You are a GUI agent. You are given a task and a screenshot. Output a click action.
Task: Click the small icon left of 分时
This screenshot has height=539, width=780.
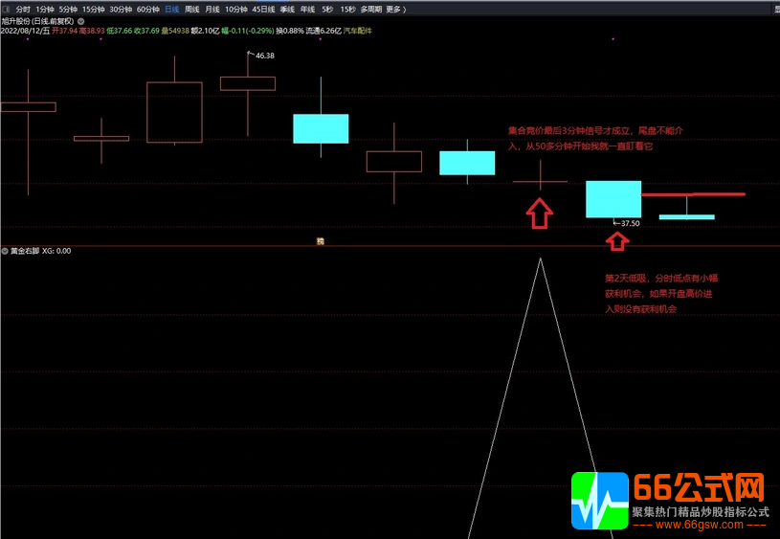click(x=6, y=9)
